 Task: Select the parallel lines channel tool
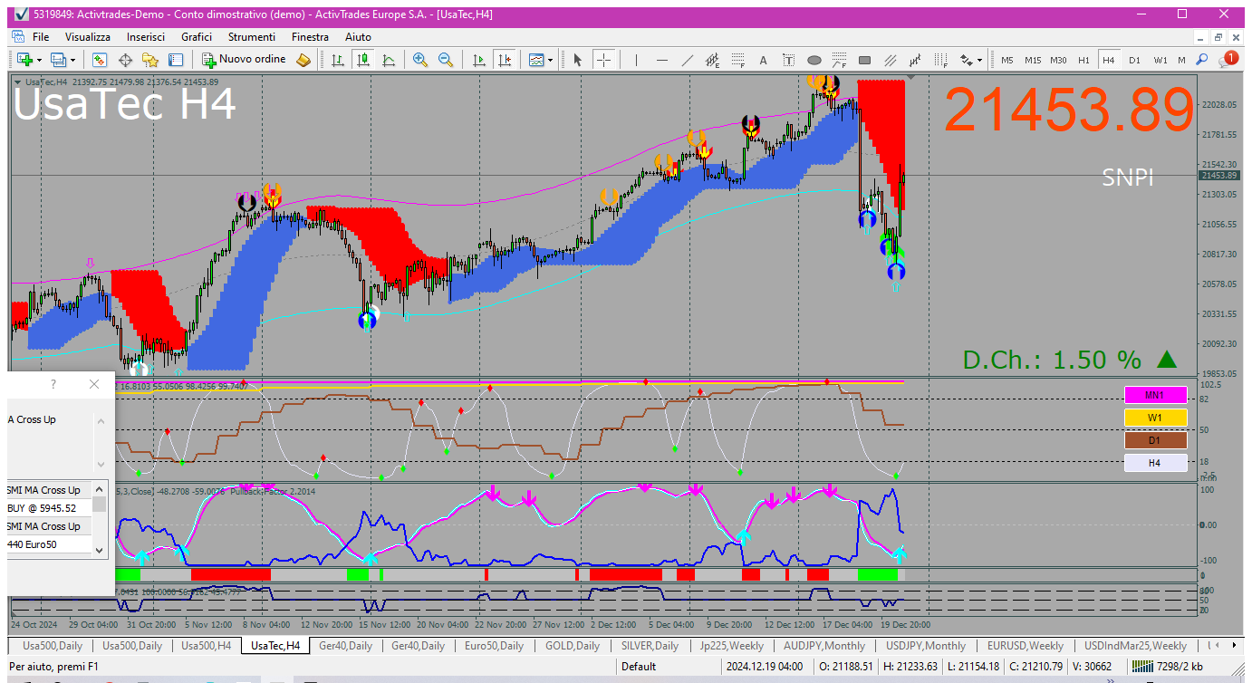(891, 60)
